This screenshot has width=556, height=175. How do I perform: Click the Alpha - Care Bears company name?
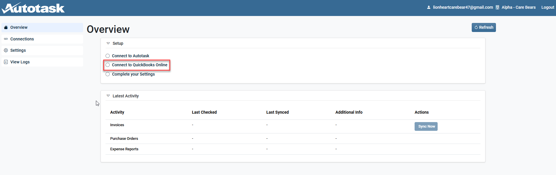click(518, 7)
